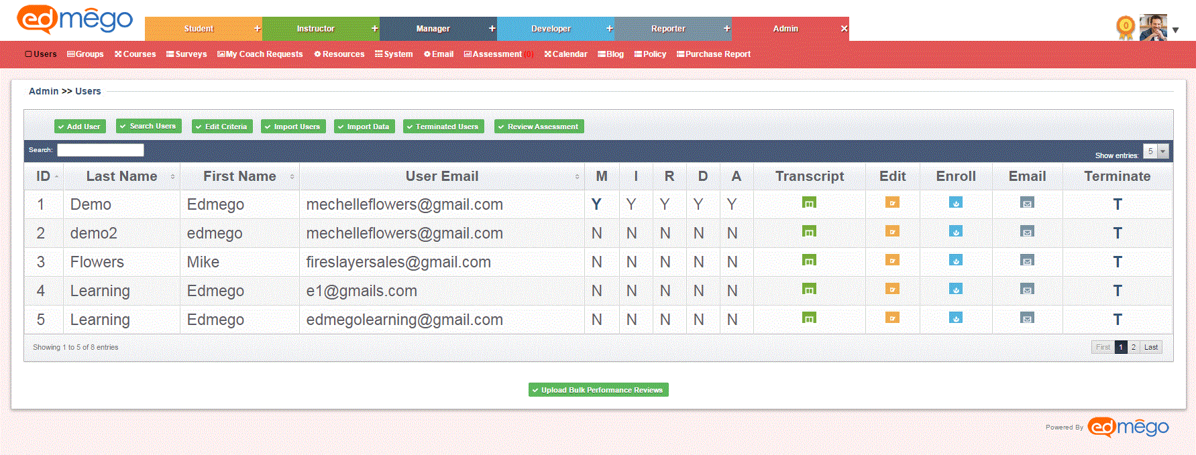Open the Purchase Report menu item
Image resolution: width=1196 pixels, height=455 pixels.
(714, 54)
